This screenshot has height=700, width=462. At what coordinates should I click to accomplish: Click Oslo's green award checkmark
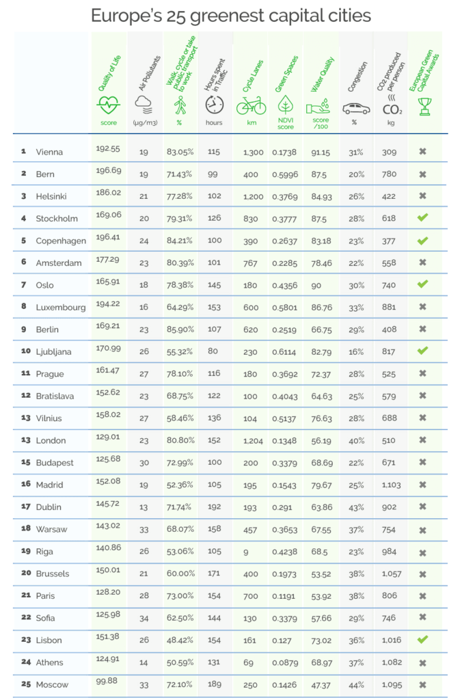423,284
